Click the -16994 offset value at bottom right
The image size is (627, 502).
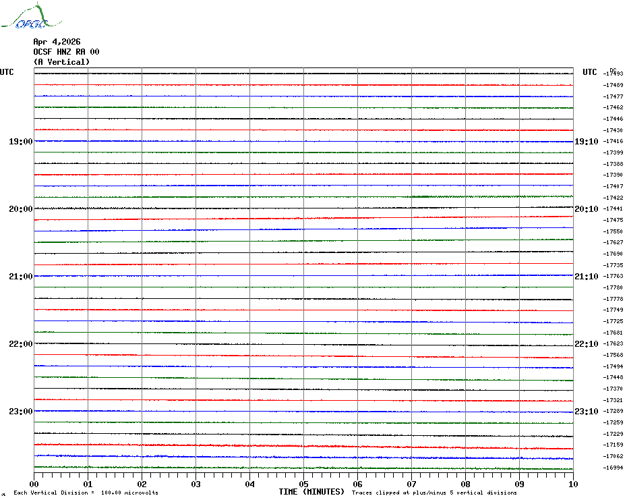pos(614,468)
